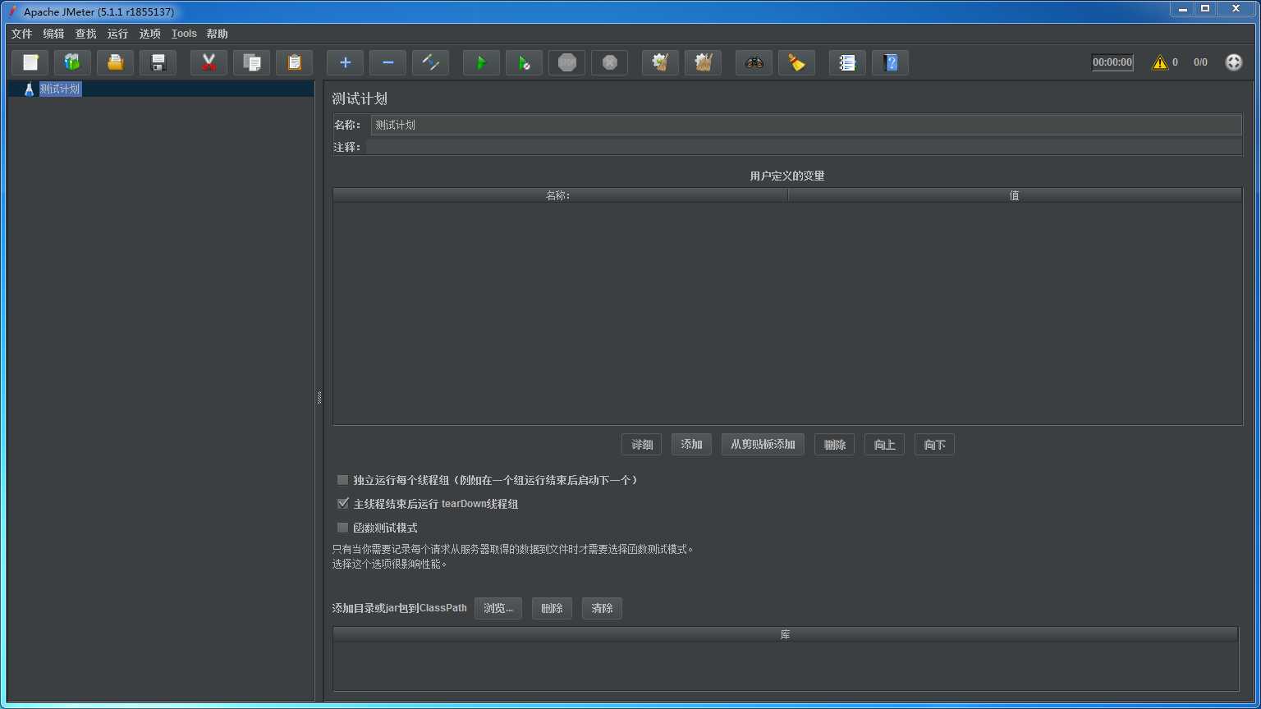Image resolution: width=1261 pixels, height=709 pixels.
Task: Open Search with binoculars icon
Action: (754, 62)
